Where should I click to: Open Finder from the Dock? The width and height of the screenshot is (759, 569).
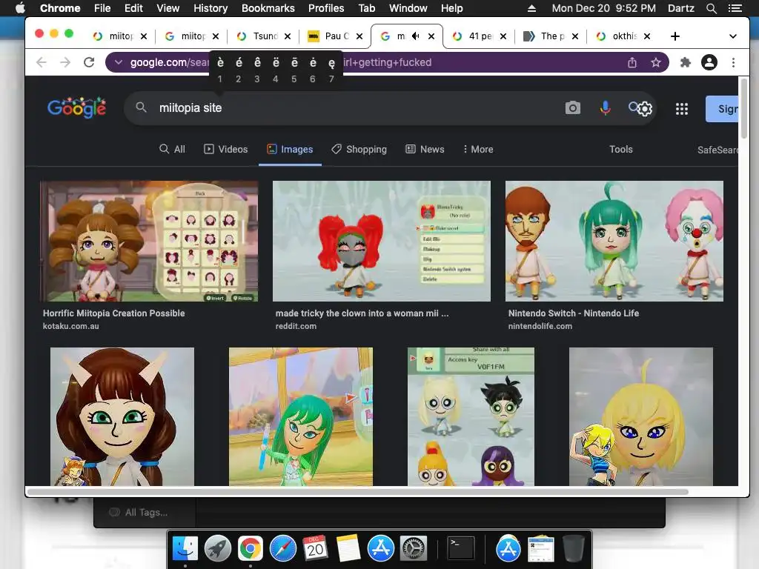pyautogui.click(x=185, y=549)
